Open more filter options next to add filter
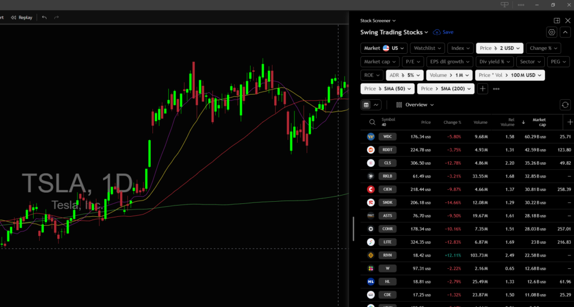574x307 pixels. [497, 89]
